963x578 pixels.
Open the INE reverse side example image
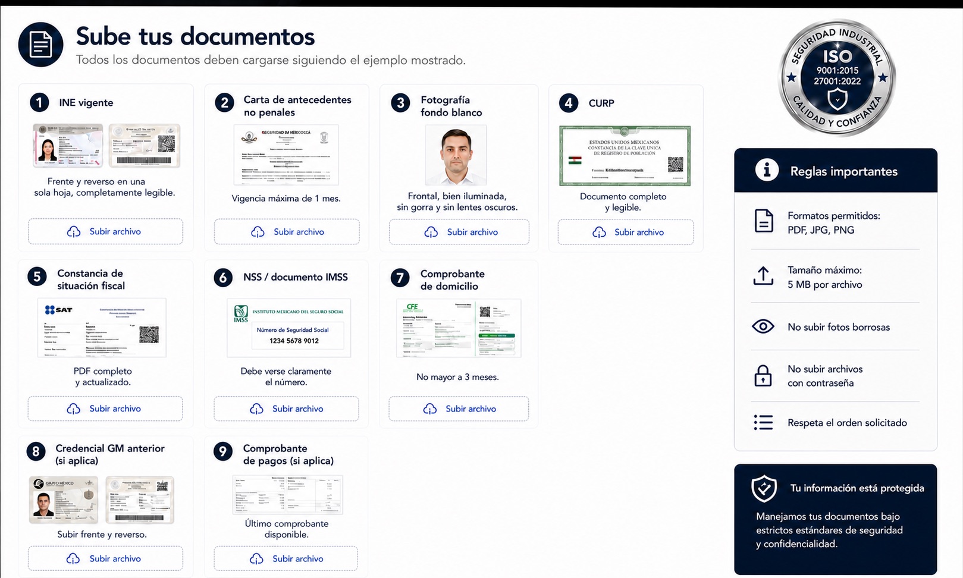tap(145, 145)
